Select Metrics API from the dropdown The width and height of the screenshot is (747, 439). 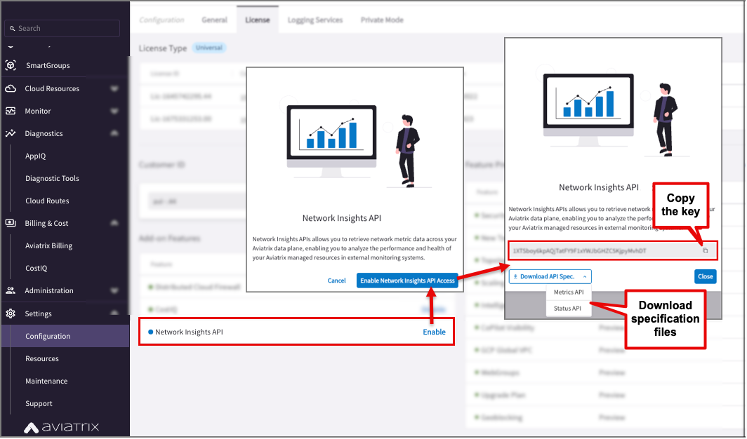point(568,292)
